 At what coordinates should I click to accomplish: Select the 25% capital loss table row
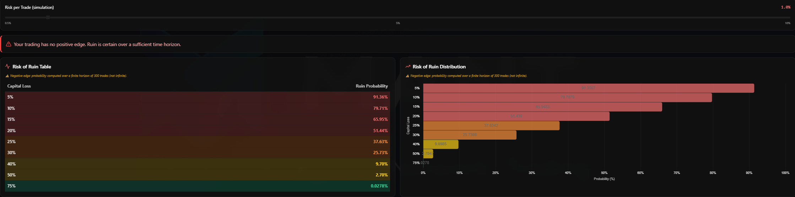click(198, 142)
